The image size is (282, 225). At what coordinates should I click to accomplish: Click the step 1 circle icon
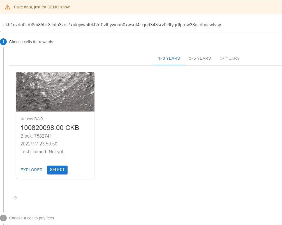click(x=3, y=42)
